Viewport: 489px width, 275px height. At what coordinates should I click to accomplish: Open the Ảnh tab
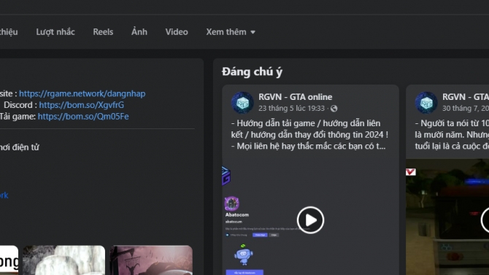[139, 31]
